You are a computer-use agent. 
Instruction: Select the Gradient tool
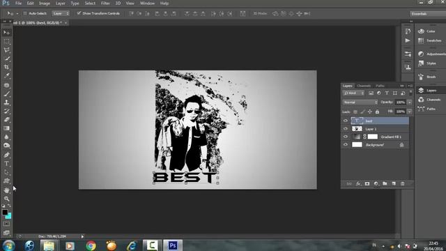coord(6,128)
